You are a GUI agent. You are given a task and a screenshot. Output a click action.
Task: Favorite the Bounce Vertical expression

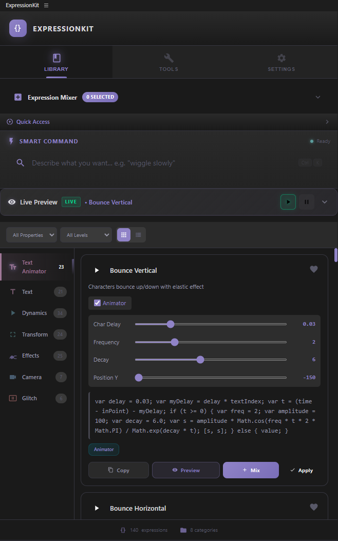click(x=313, y=269)
